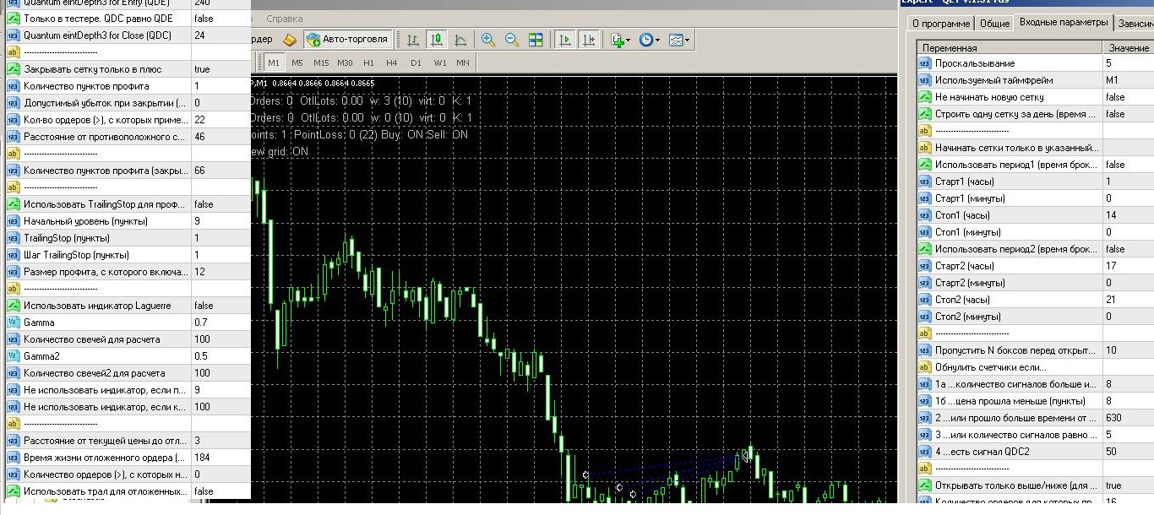Select Quantum eintDepth3 for Close (QDC) row
The height and width of the screenshot is (515, 1154).
pyautogui.click(x=128, y=35)
